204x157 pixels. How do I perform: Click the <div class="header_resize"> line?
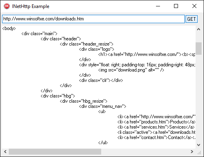[87, 44]
